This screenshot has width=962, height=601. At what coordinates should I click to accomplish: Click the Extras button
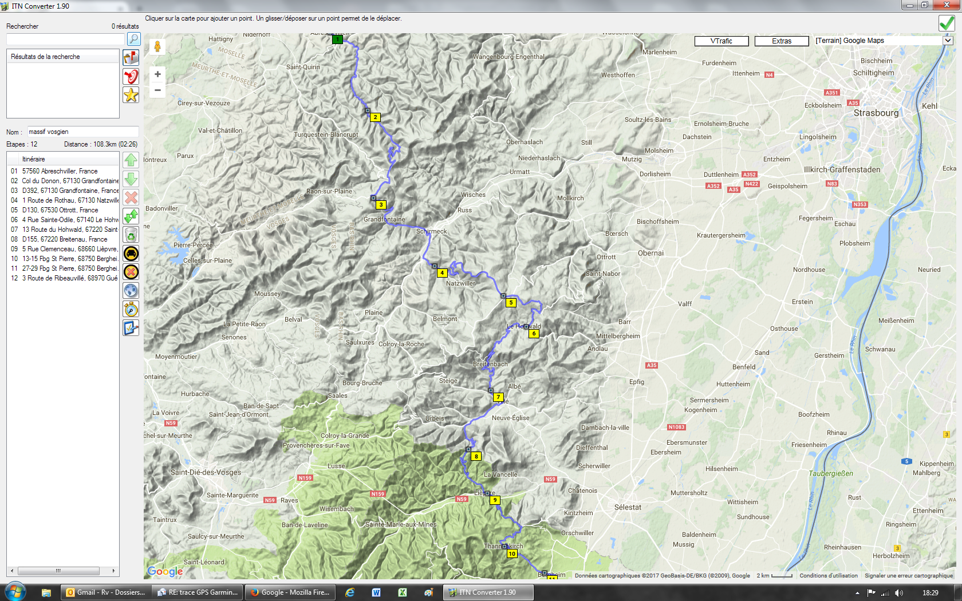(781, 41)
